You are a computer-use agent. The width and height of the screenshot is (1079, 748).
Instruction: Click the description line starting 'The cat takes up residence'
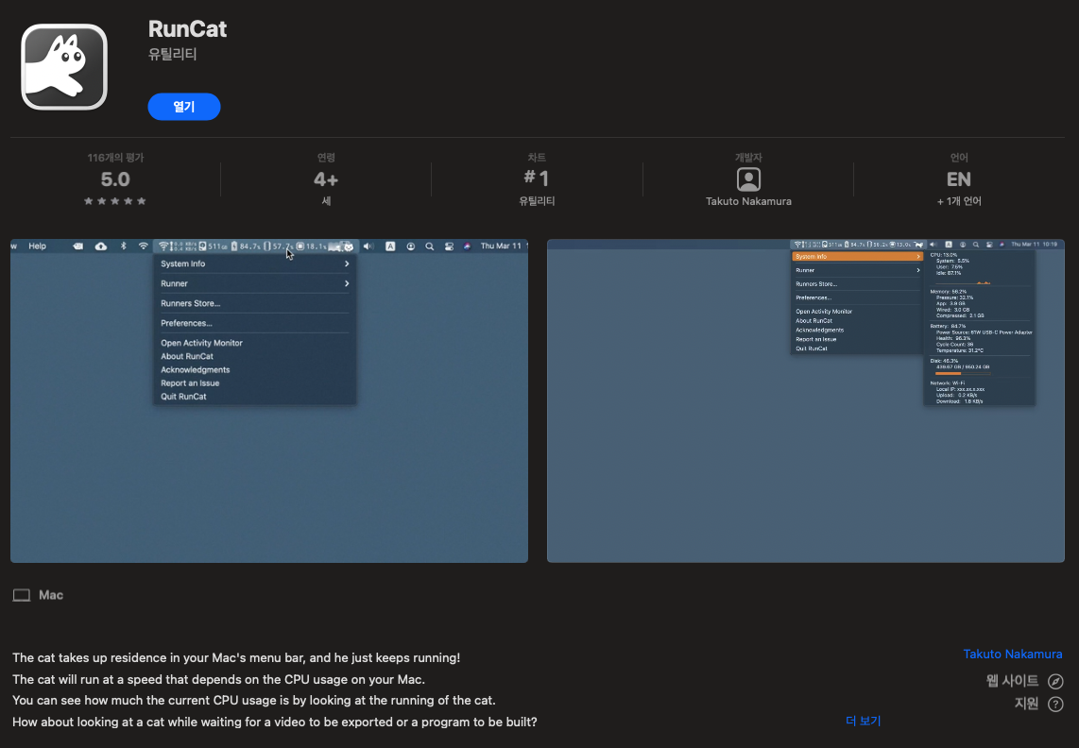coord(236,658)
